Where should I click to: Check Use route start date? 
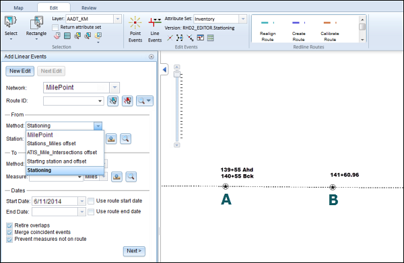(x=91, y=201)
